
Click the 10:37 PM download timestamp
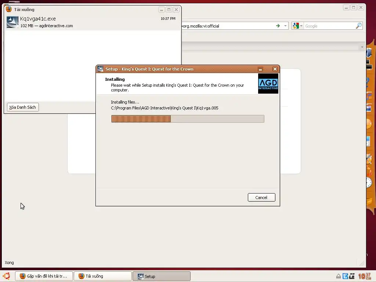tap(168, 18)
